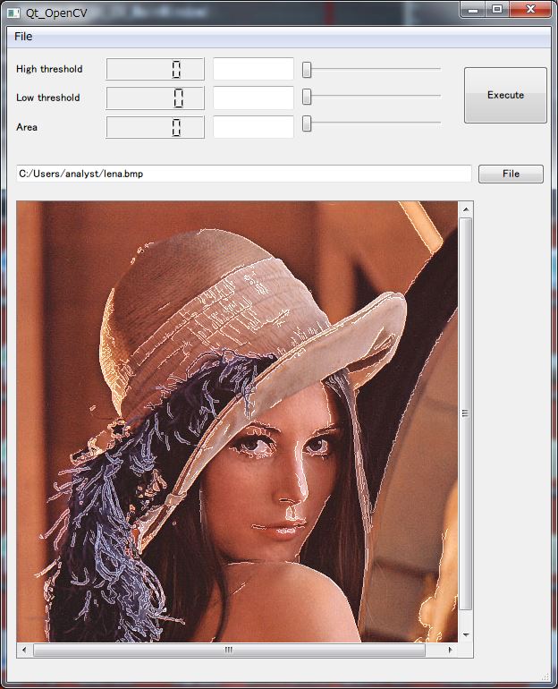
Task: Click the vertical scrollbar down arrow
Action: pos(466,635)
